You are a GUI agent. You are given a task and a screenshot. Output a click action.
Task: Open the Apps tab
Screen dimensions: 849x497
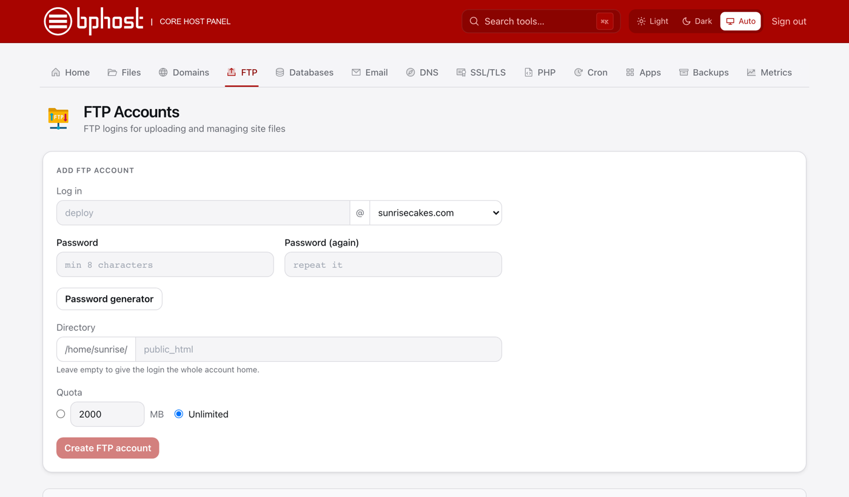point(643,72)
